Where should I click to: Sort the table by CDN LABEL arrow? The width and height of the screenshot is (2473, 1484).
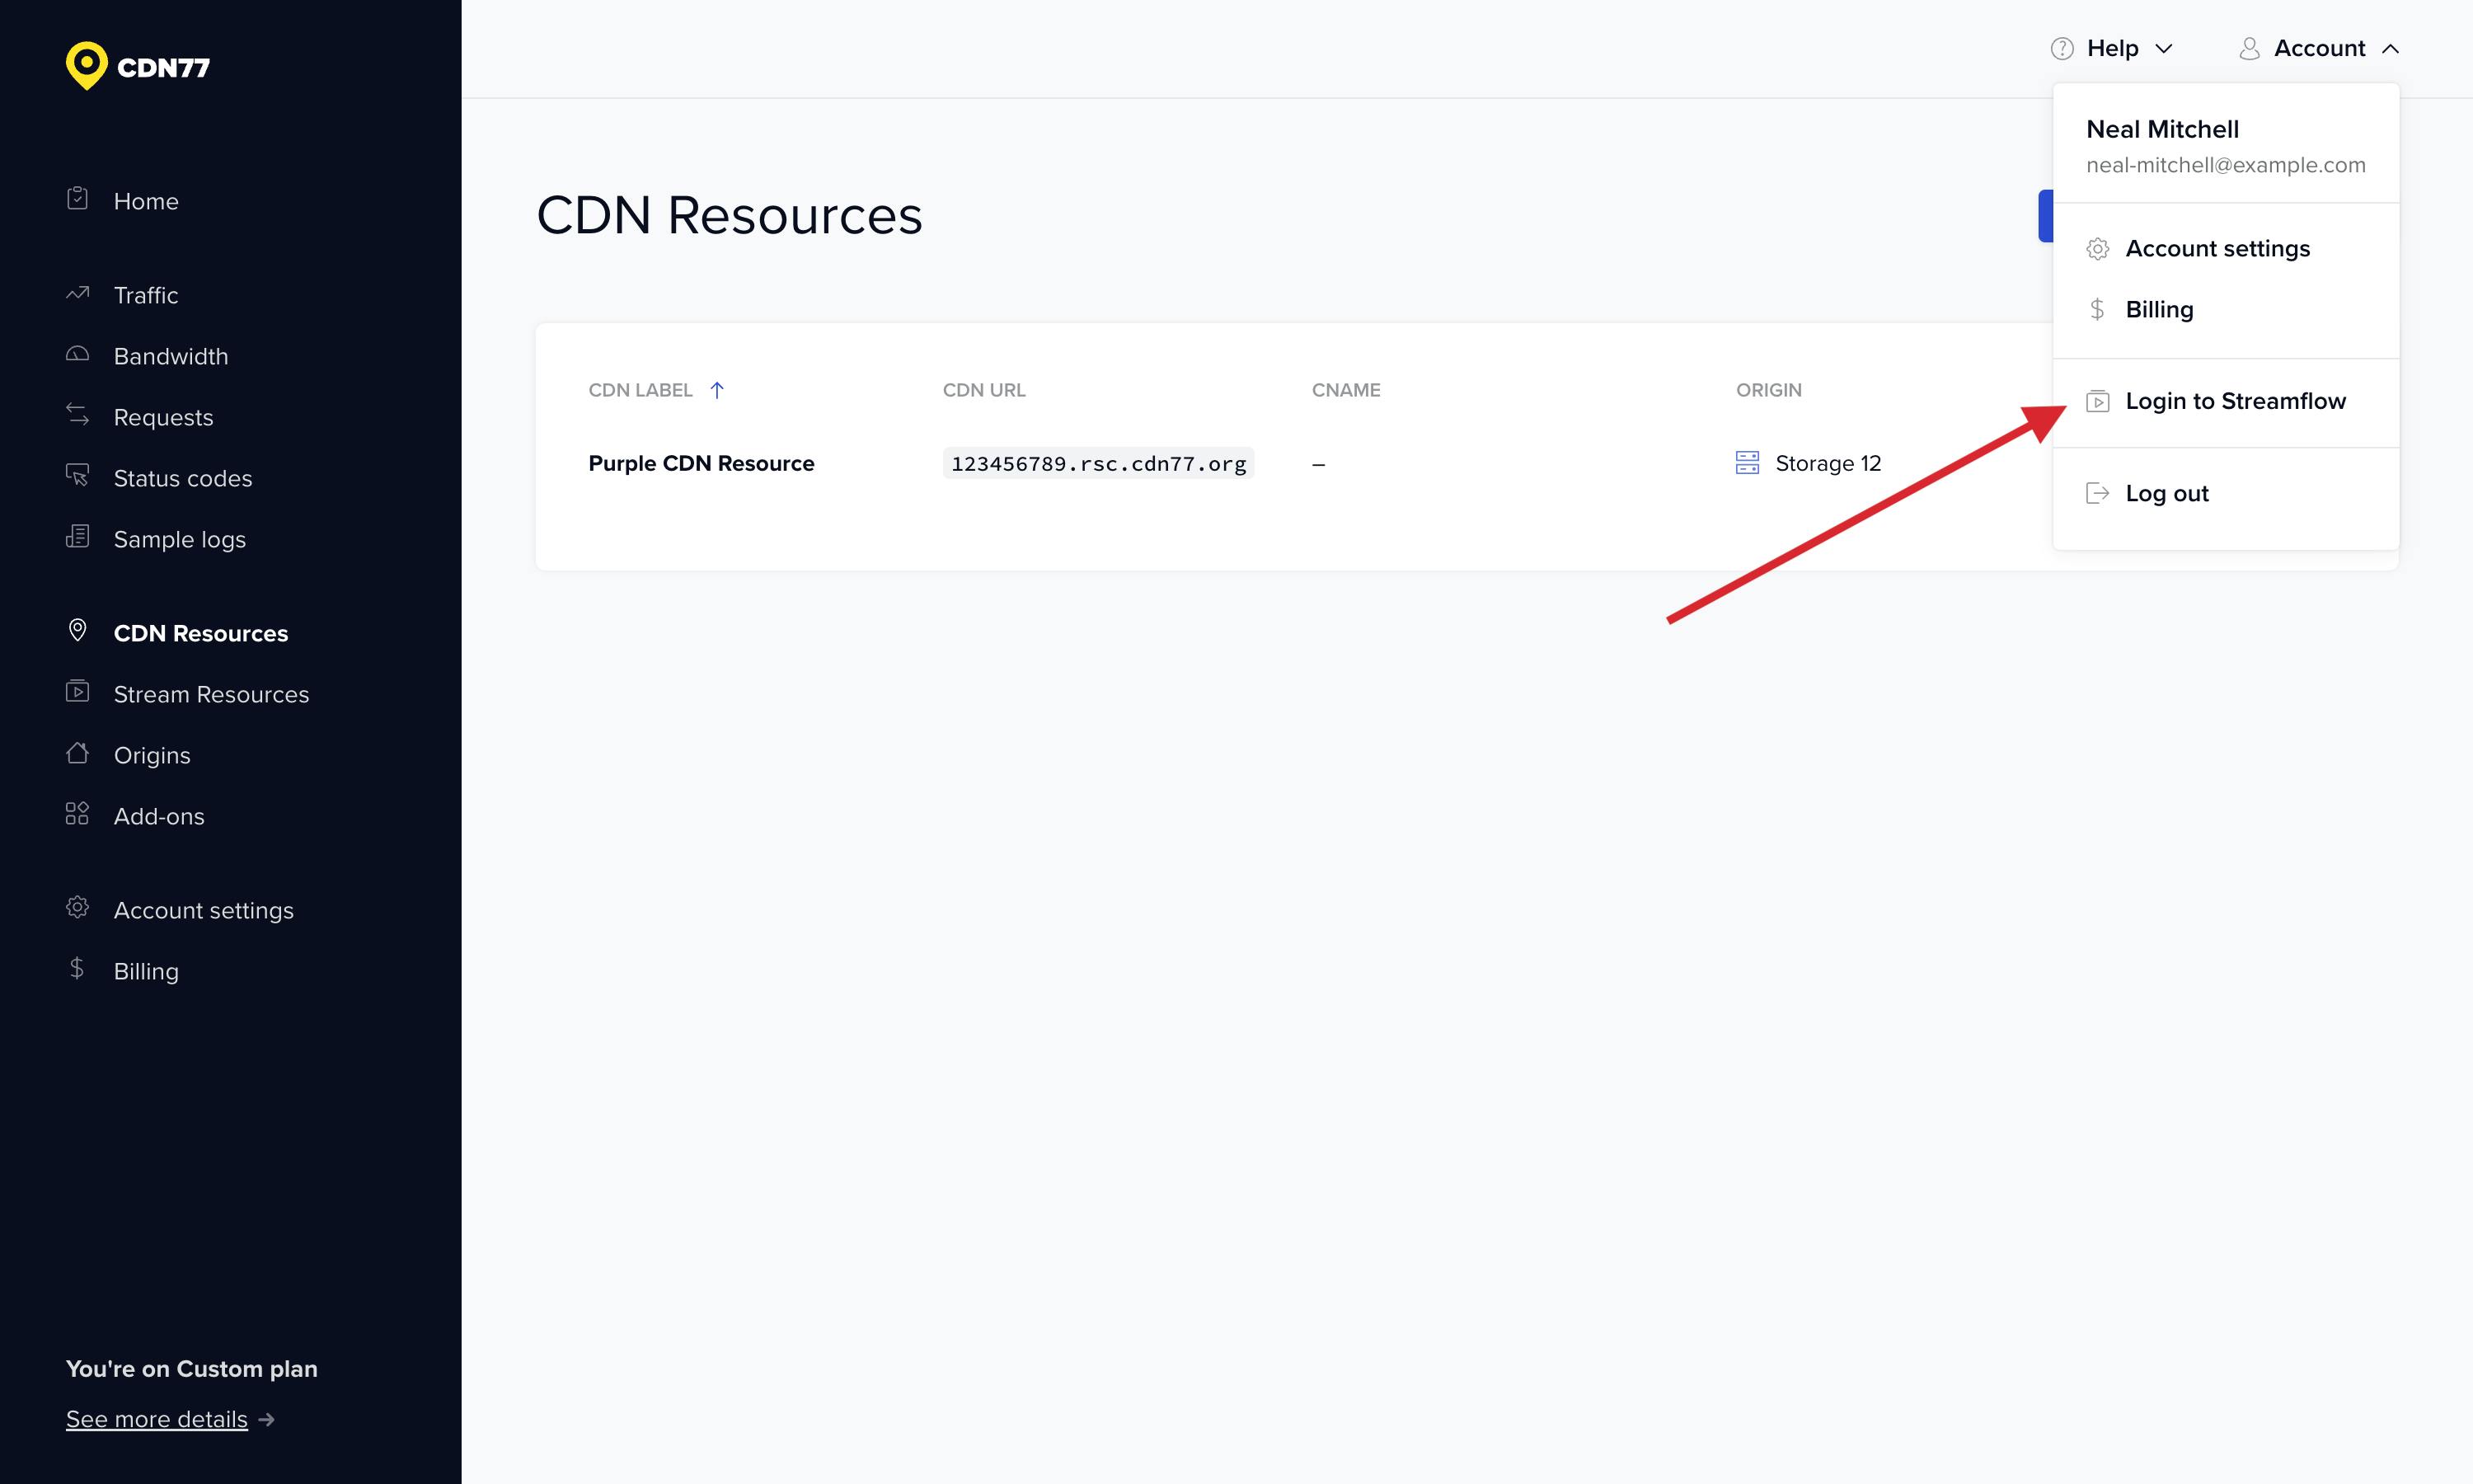tap(716, 390)
